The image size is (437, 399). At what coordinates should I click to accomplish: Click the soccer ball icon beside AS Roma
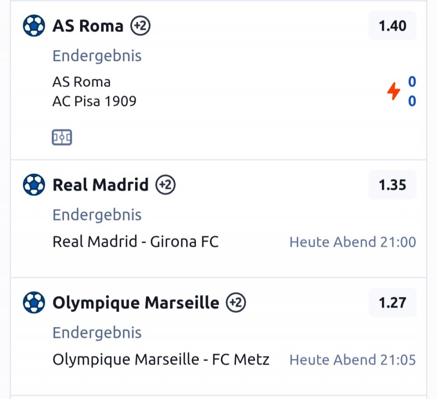pos(34,26)
